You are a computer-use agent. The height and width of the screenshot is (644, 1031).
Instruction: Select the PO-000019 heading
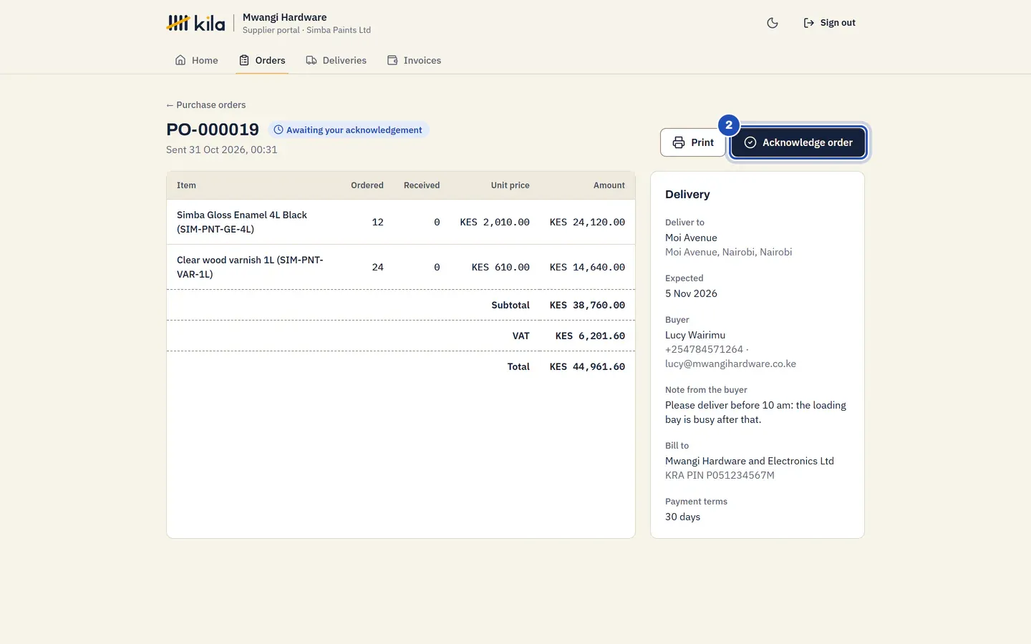click(213, 130)
